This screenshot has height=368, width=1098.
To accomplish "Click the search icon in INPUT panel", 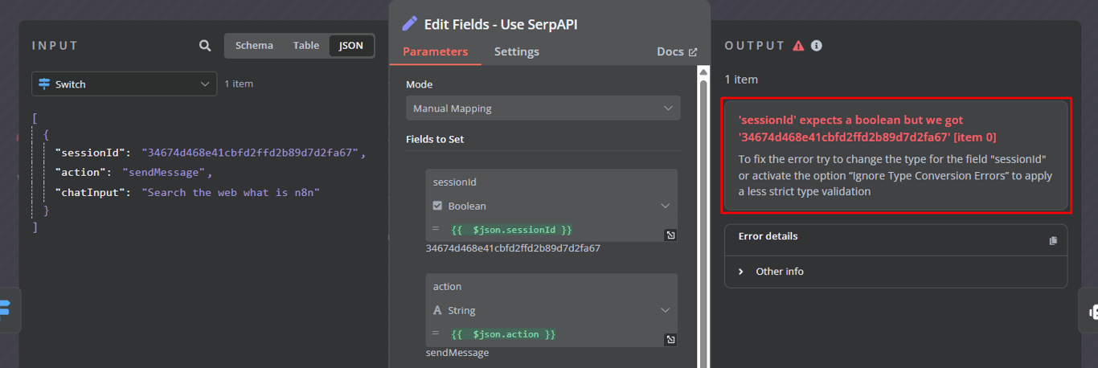I will 205,46.
